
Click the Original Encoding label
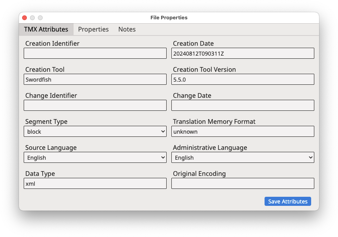[x=199, y=174]
